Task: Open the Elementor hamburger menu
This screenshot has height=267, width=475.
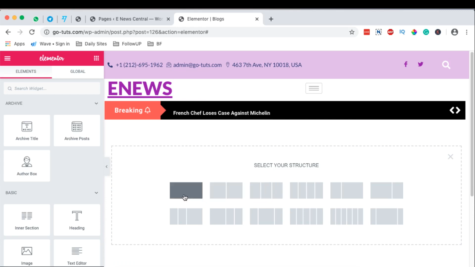Action: coord(7,58)
